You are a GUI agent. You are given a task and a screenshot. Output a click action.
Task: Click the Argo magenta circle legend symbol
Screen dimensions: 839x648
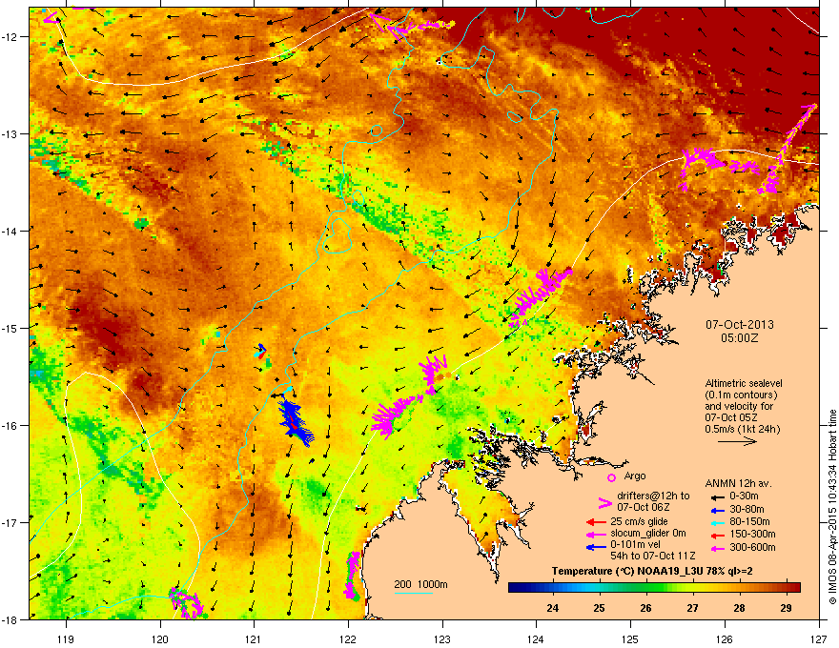611,477
